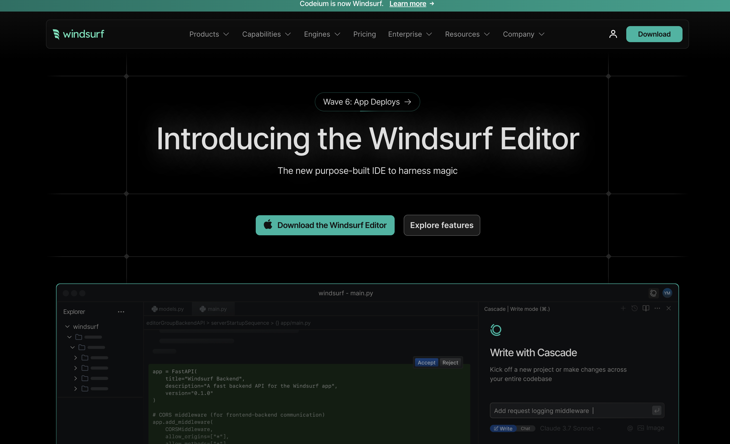Accept the suggested code change
The width and height of the screenshot is (730, 444).
point(426,362)
